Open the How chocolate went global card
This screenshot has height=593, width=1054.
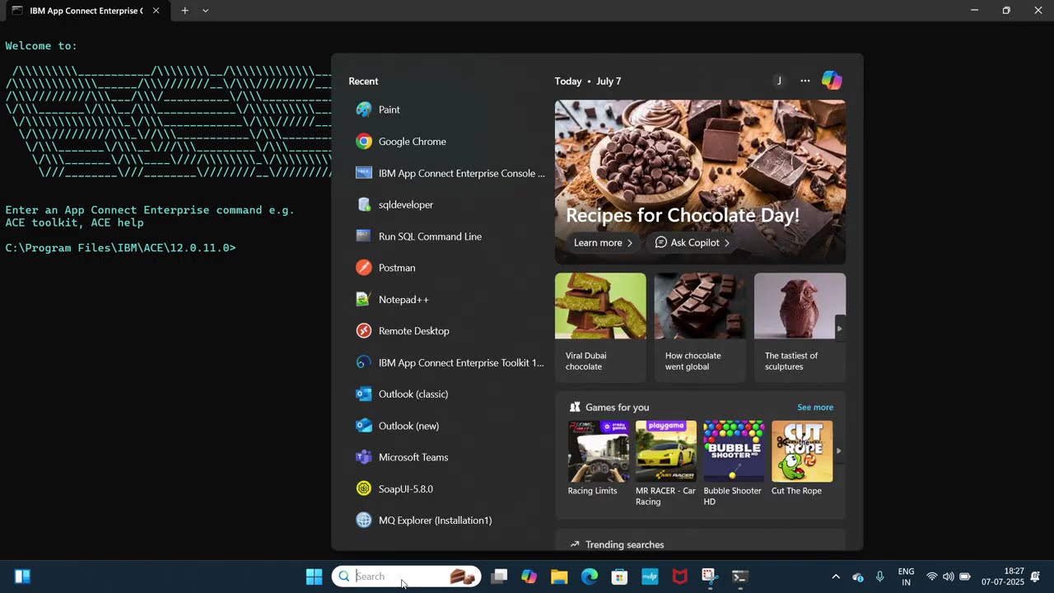(700, 327)
